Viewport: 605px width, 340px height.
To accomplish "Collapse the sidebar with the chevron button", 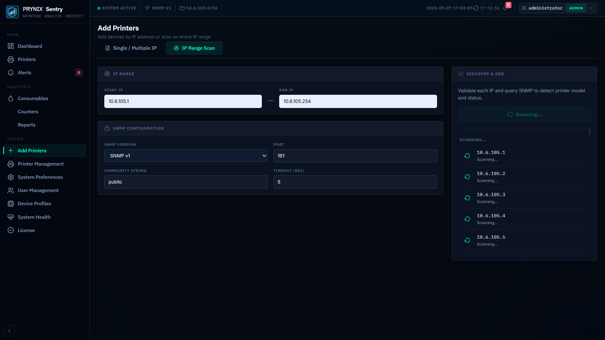I will pyautogui.click(x=9, y=331).
